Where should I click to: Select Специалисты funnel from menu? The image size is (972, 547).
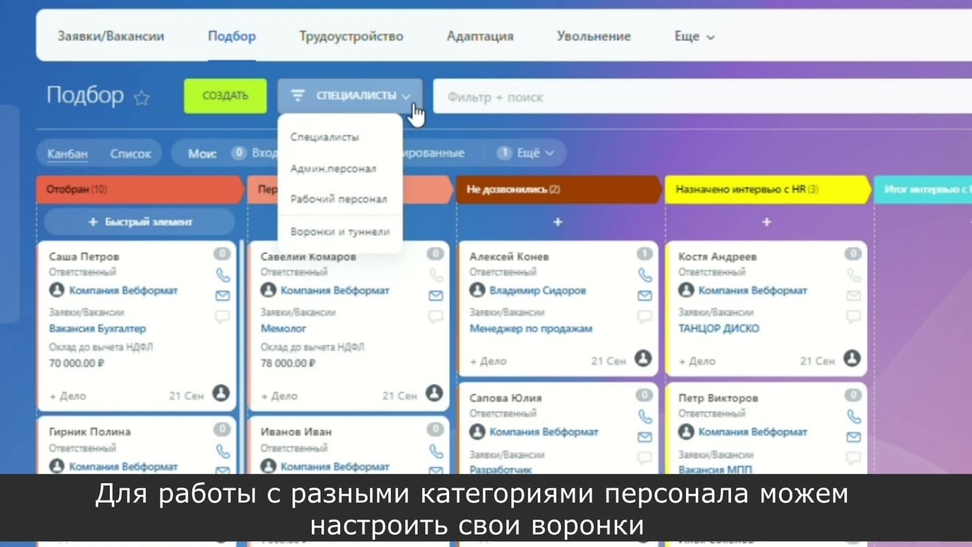coord(324,137)
